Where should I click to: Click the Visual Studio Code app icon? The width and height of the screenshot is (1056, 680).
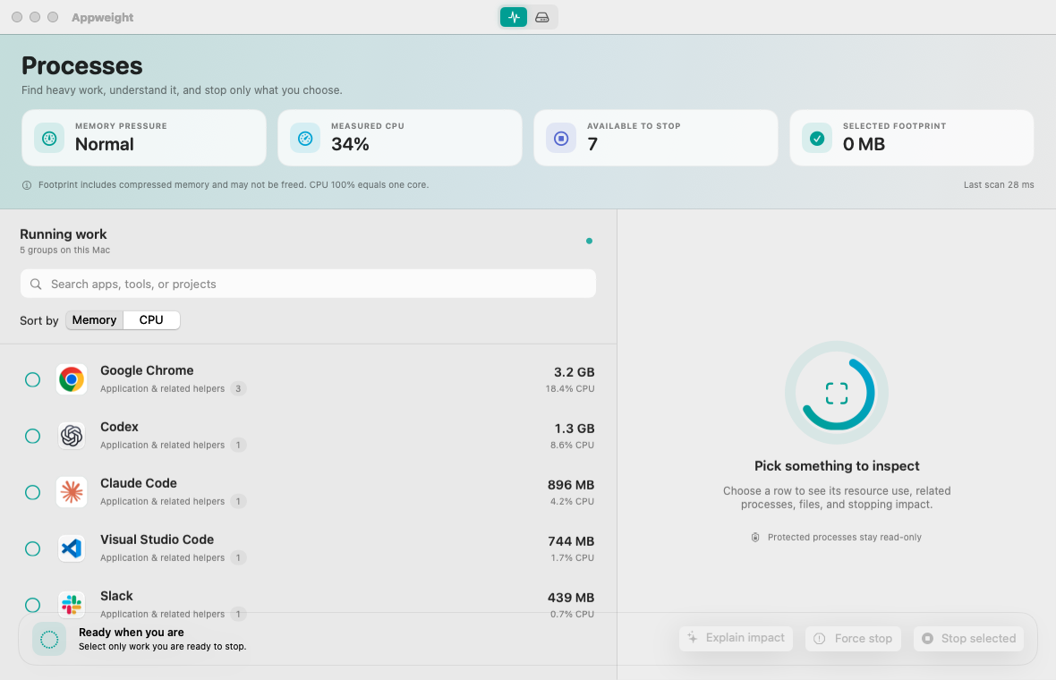[72, 548]
